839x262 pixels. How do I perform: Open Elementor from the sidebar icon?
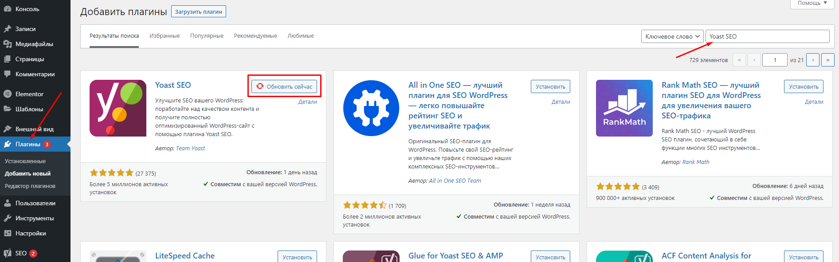point(8,94)
